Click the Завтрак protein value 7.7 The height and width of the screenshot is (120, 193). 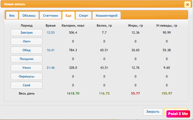[x=104, y=33]
